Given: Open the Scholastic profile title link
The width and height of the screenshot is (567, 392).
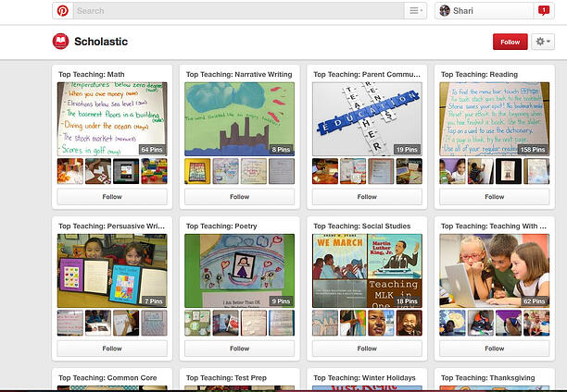Looking at the screenshot, I should [101, 42].
